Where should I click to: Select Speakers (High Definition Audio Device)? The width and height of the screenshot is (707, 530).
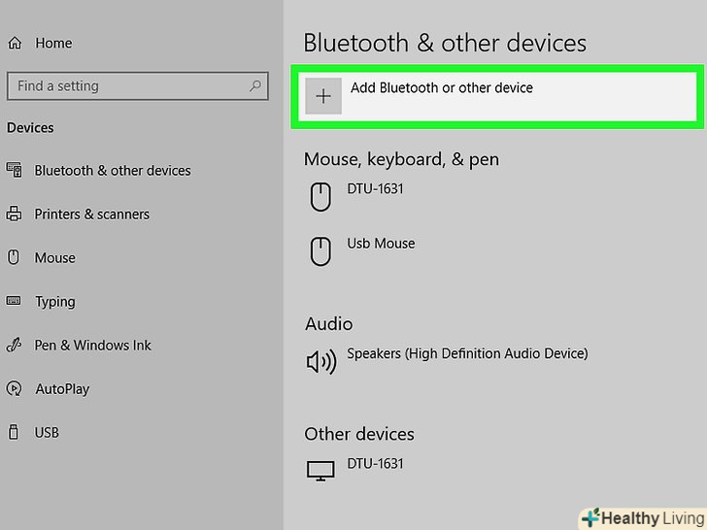(x=467, y=353)
